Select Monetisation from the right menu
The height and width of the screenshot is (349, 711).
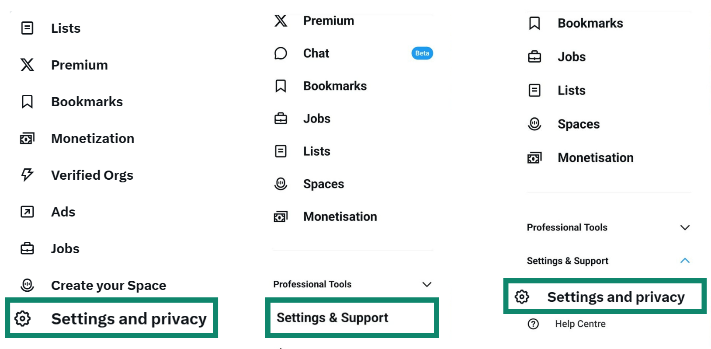[595, 157]
